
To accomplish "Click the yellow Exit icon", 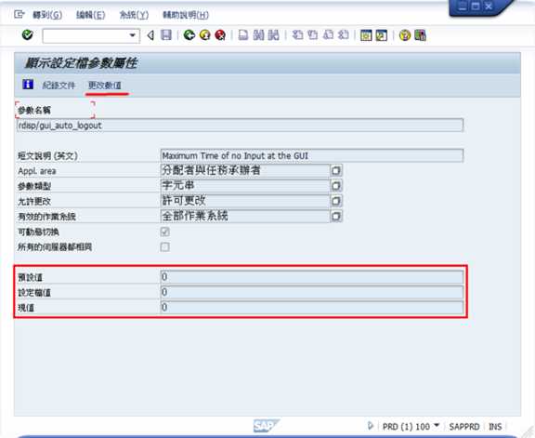I will 204,34.
